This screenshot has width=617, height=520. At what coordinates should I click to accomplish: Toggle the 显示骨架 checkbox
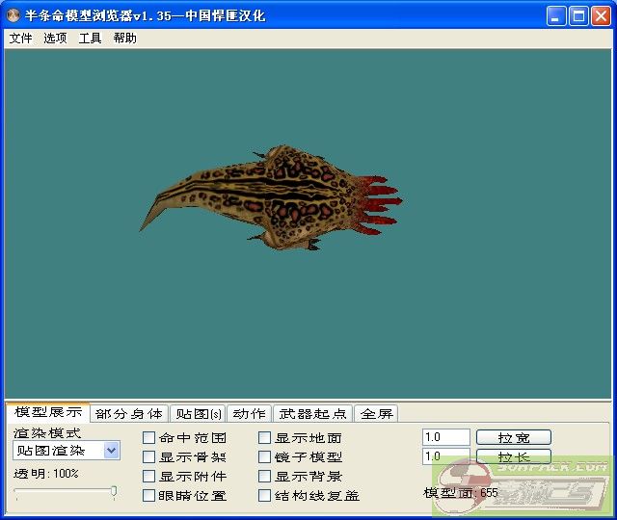coord(149,457)
